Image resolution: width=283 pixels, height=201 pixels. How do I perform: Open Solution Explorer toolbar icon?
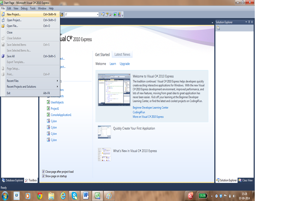coord(103,14)
